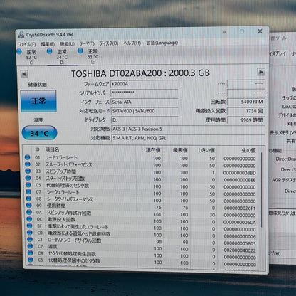This screenshot has width=296, height=296.
Task: Click status icon for C0 attribute row
Action: (30, 233)
